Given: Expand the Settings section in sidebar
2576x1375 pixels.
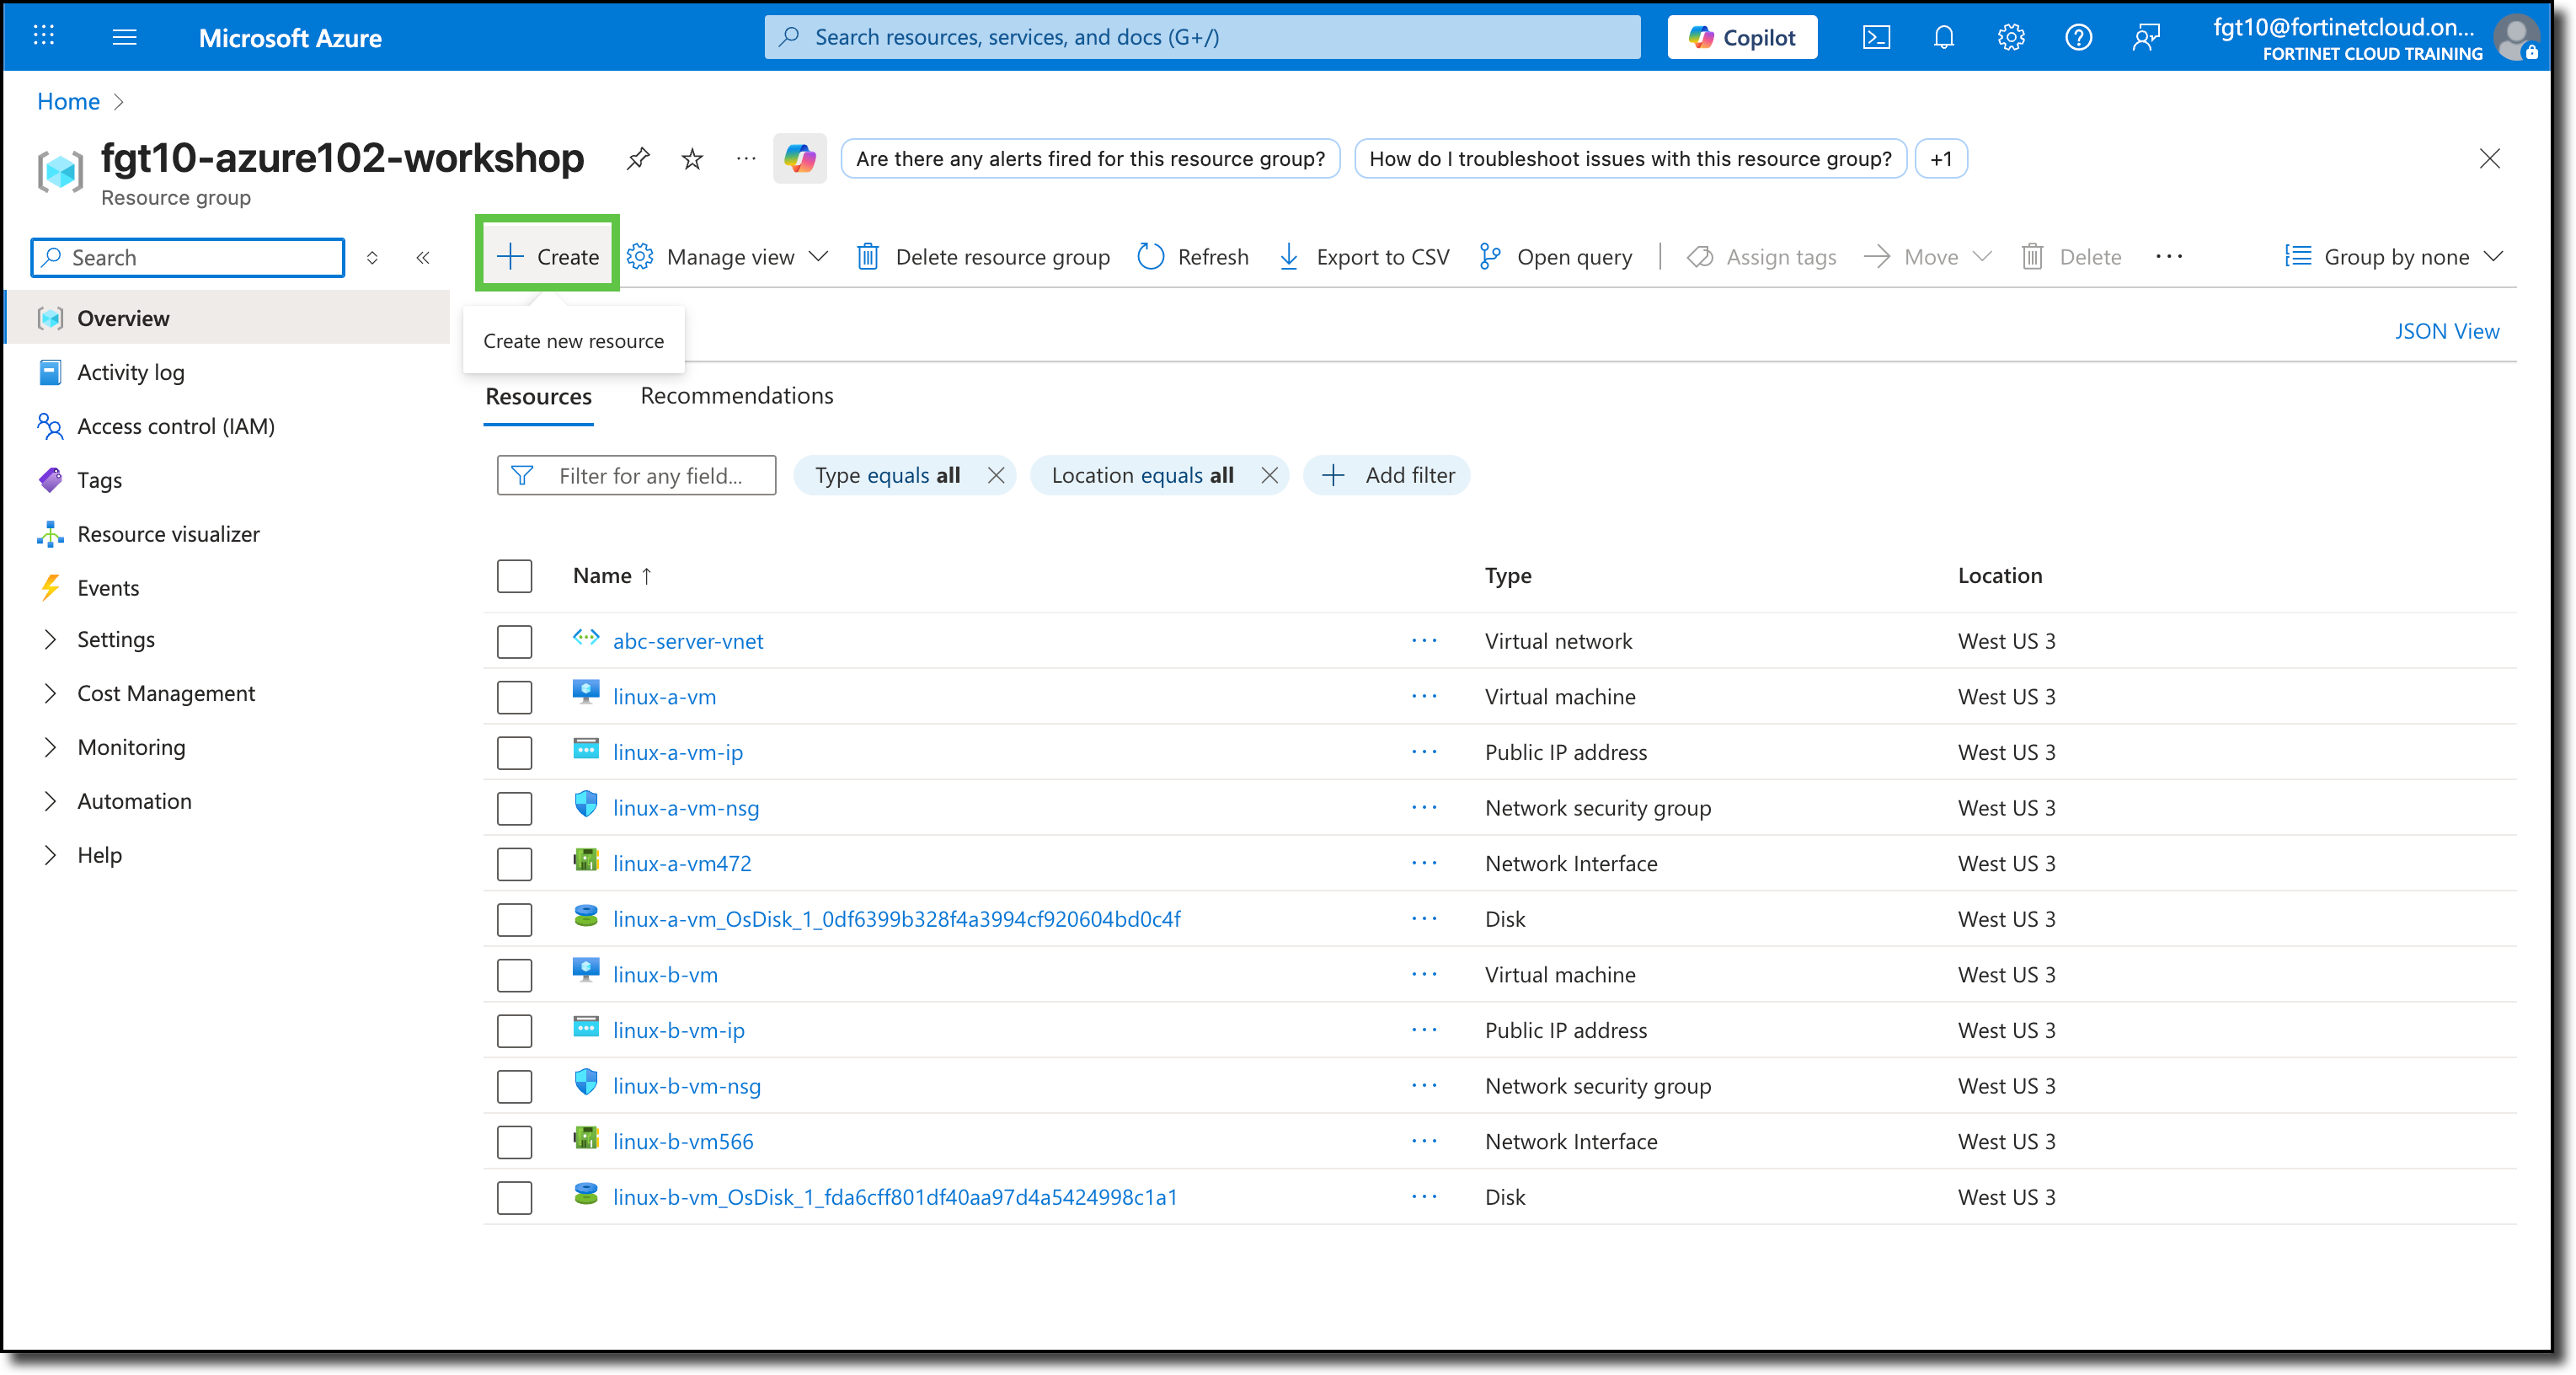Looking at the screenshot, I should [116, 639].
